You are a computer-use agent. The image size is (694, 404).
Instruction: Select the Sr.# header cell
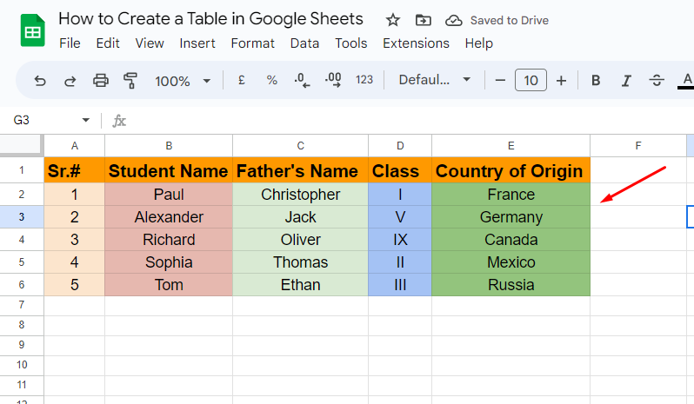pos(75,170)
